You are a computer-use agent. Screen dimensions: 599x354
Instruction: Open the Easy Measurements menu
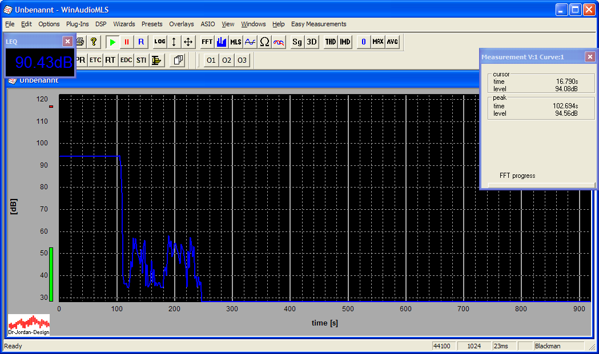click(x=319, y=24)
